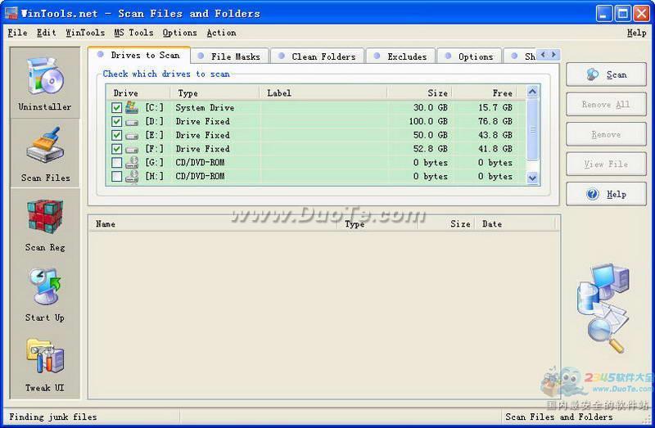Click the E: fixed drive icon
This screenshot has width=655, height=428.
click(x=132, y=136)
